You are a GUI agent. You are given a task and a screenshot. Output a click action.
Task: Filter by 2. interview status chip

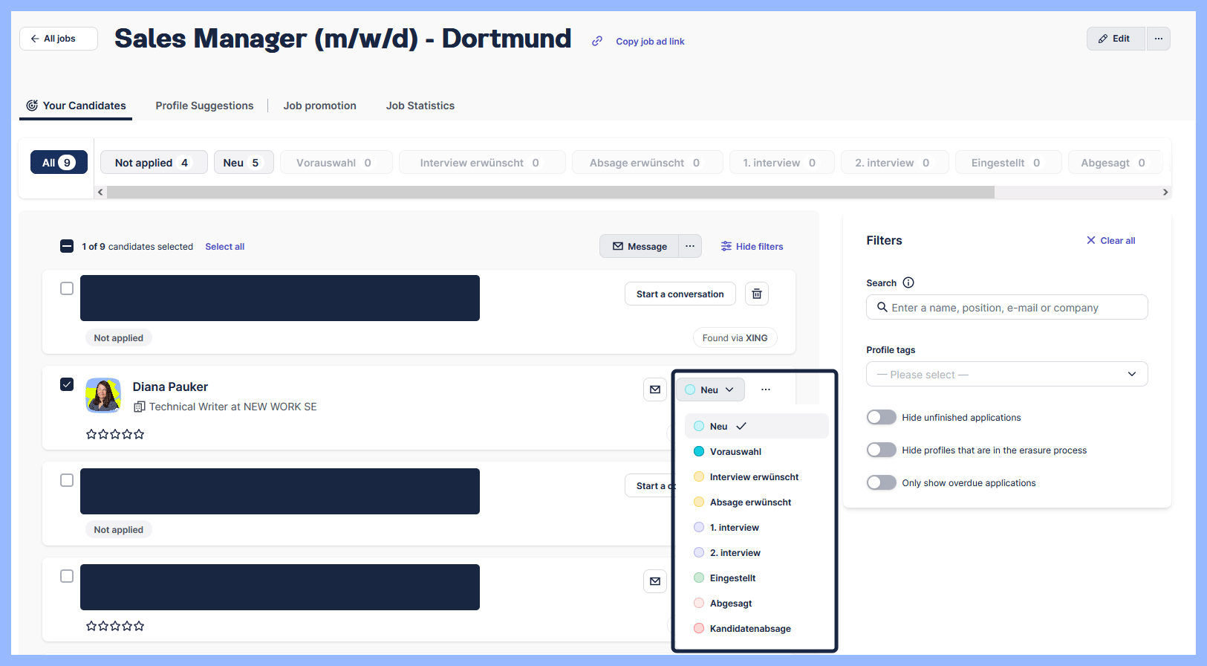point(894,162)
